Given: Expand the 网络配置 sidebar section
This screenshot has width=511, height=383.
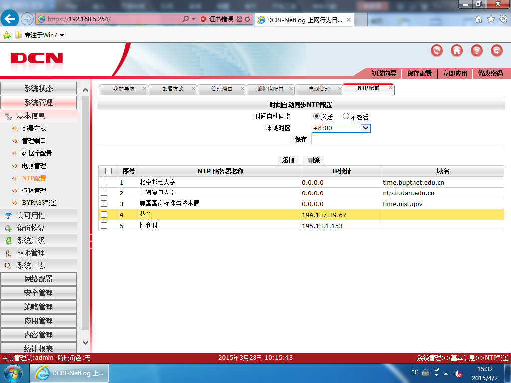Looking at the screenshot, I should (39, 279).
